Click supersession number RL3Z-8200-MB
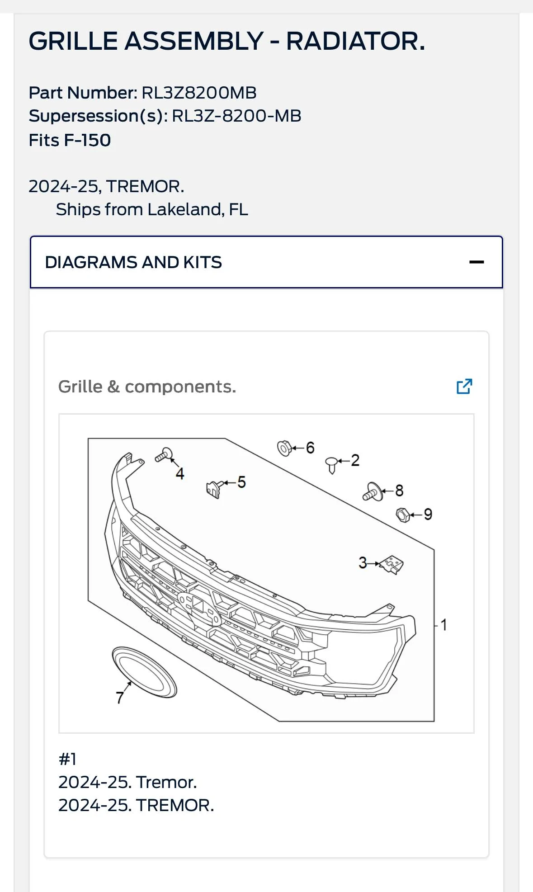The height and width of the screenshot is (892, 533). coord(236,116)
